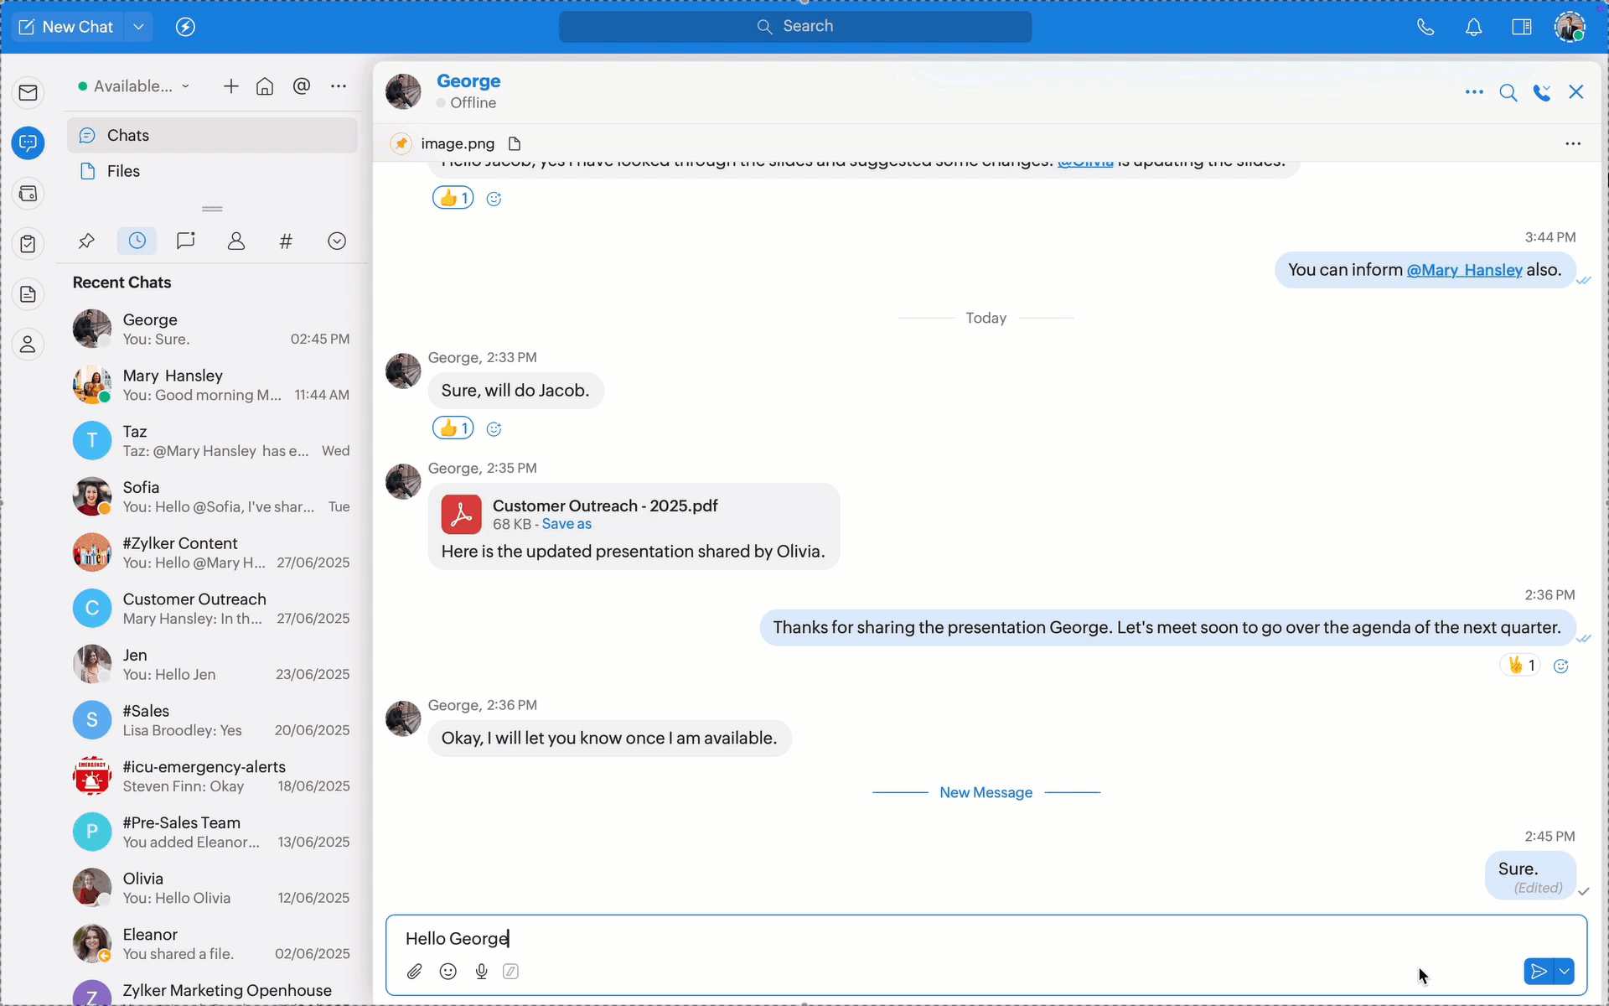The height and width of the screenshot is (1006, 1609).
Task: Open the emoji picker in composer
Action: (448, 972)
